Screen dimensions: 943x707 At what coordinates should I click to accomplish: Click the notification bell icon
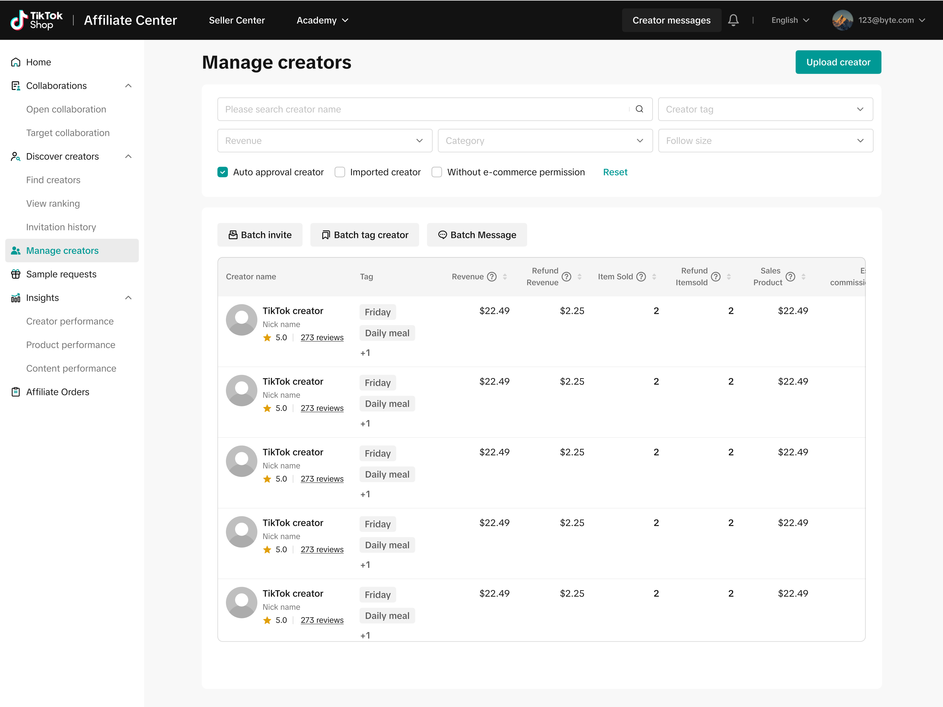(733, 20)
